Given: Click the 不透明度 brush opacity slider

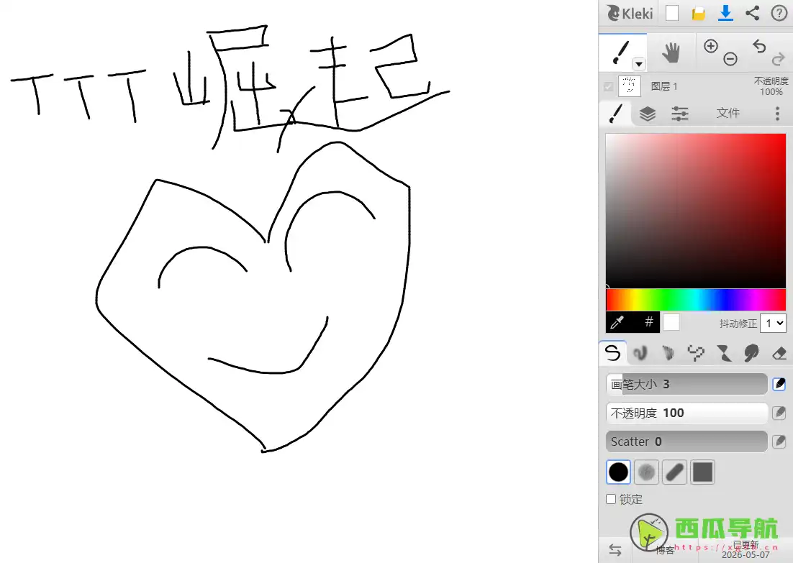Looking at the screenshot, I should coord(686,413).
